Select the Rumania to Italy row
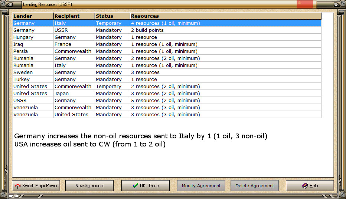346x199 pixels. pyautogui.click(x=167, y=65)
